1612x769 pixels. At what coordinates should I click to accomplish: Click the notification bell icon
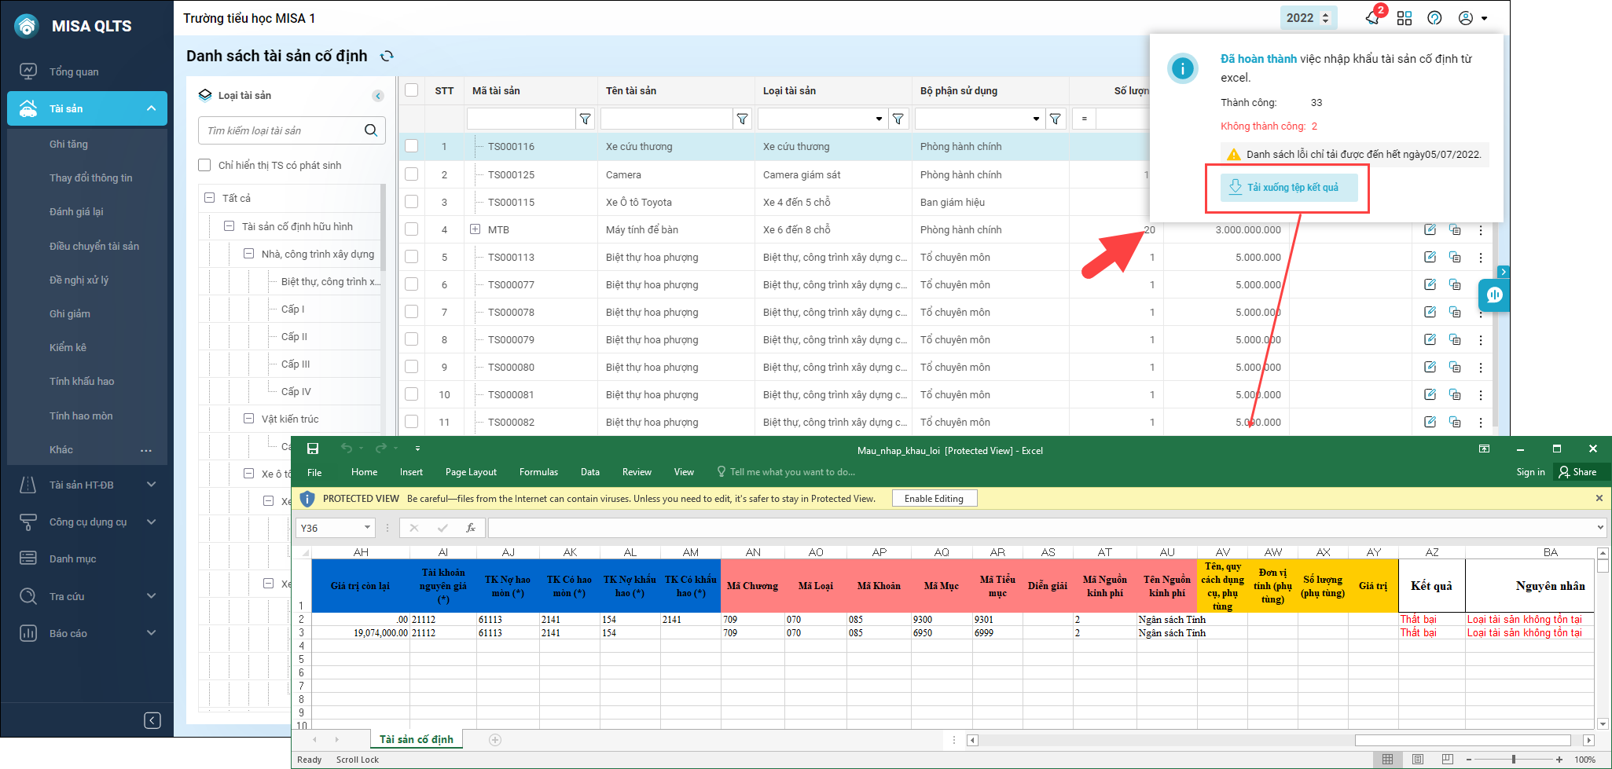coord(1373,17)
